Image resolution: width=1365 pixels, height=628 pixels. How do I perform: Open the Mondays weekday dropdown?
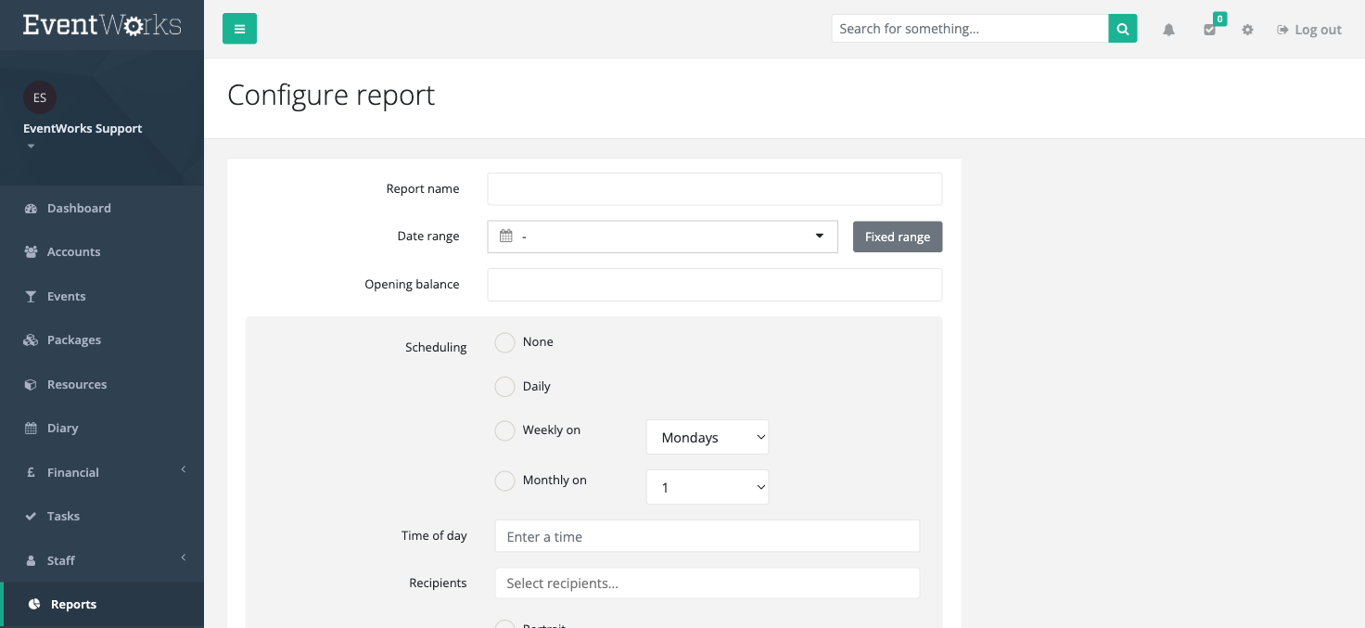(708, 438)
